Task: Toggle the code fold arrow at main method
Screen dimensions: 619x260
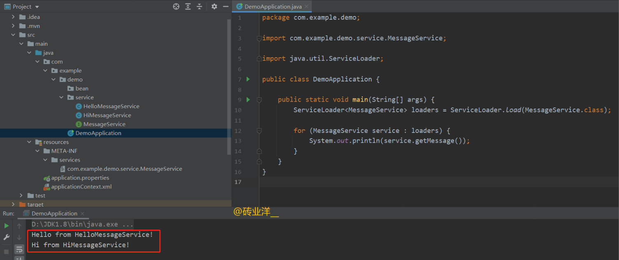Action: [259, 99]
